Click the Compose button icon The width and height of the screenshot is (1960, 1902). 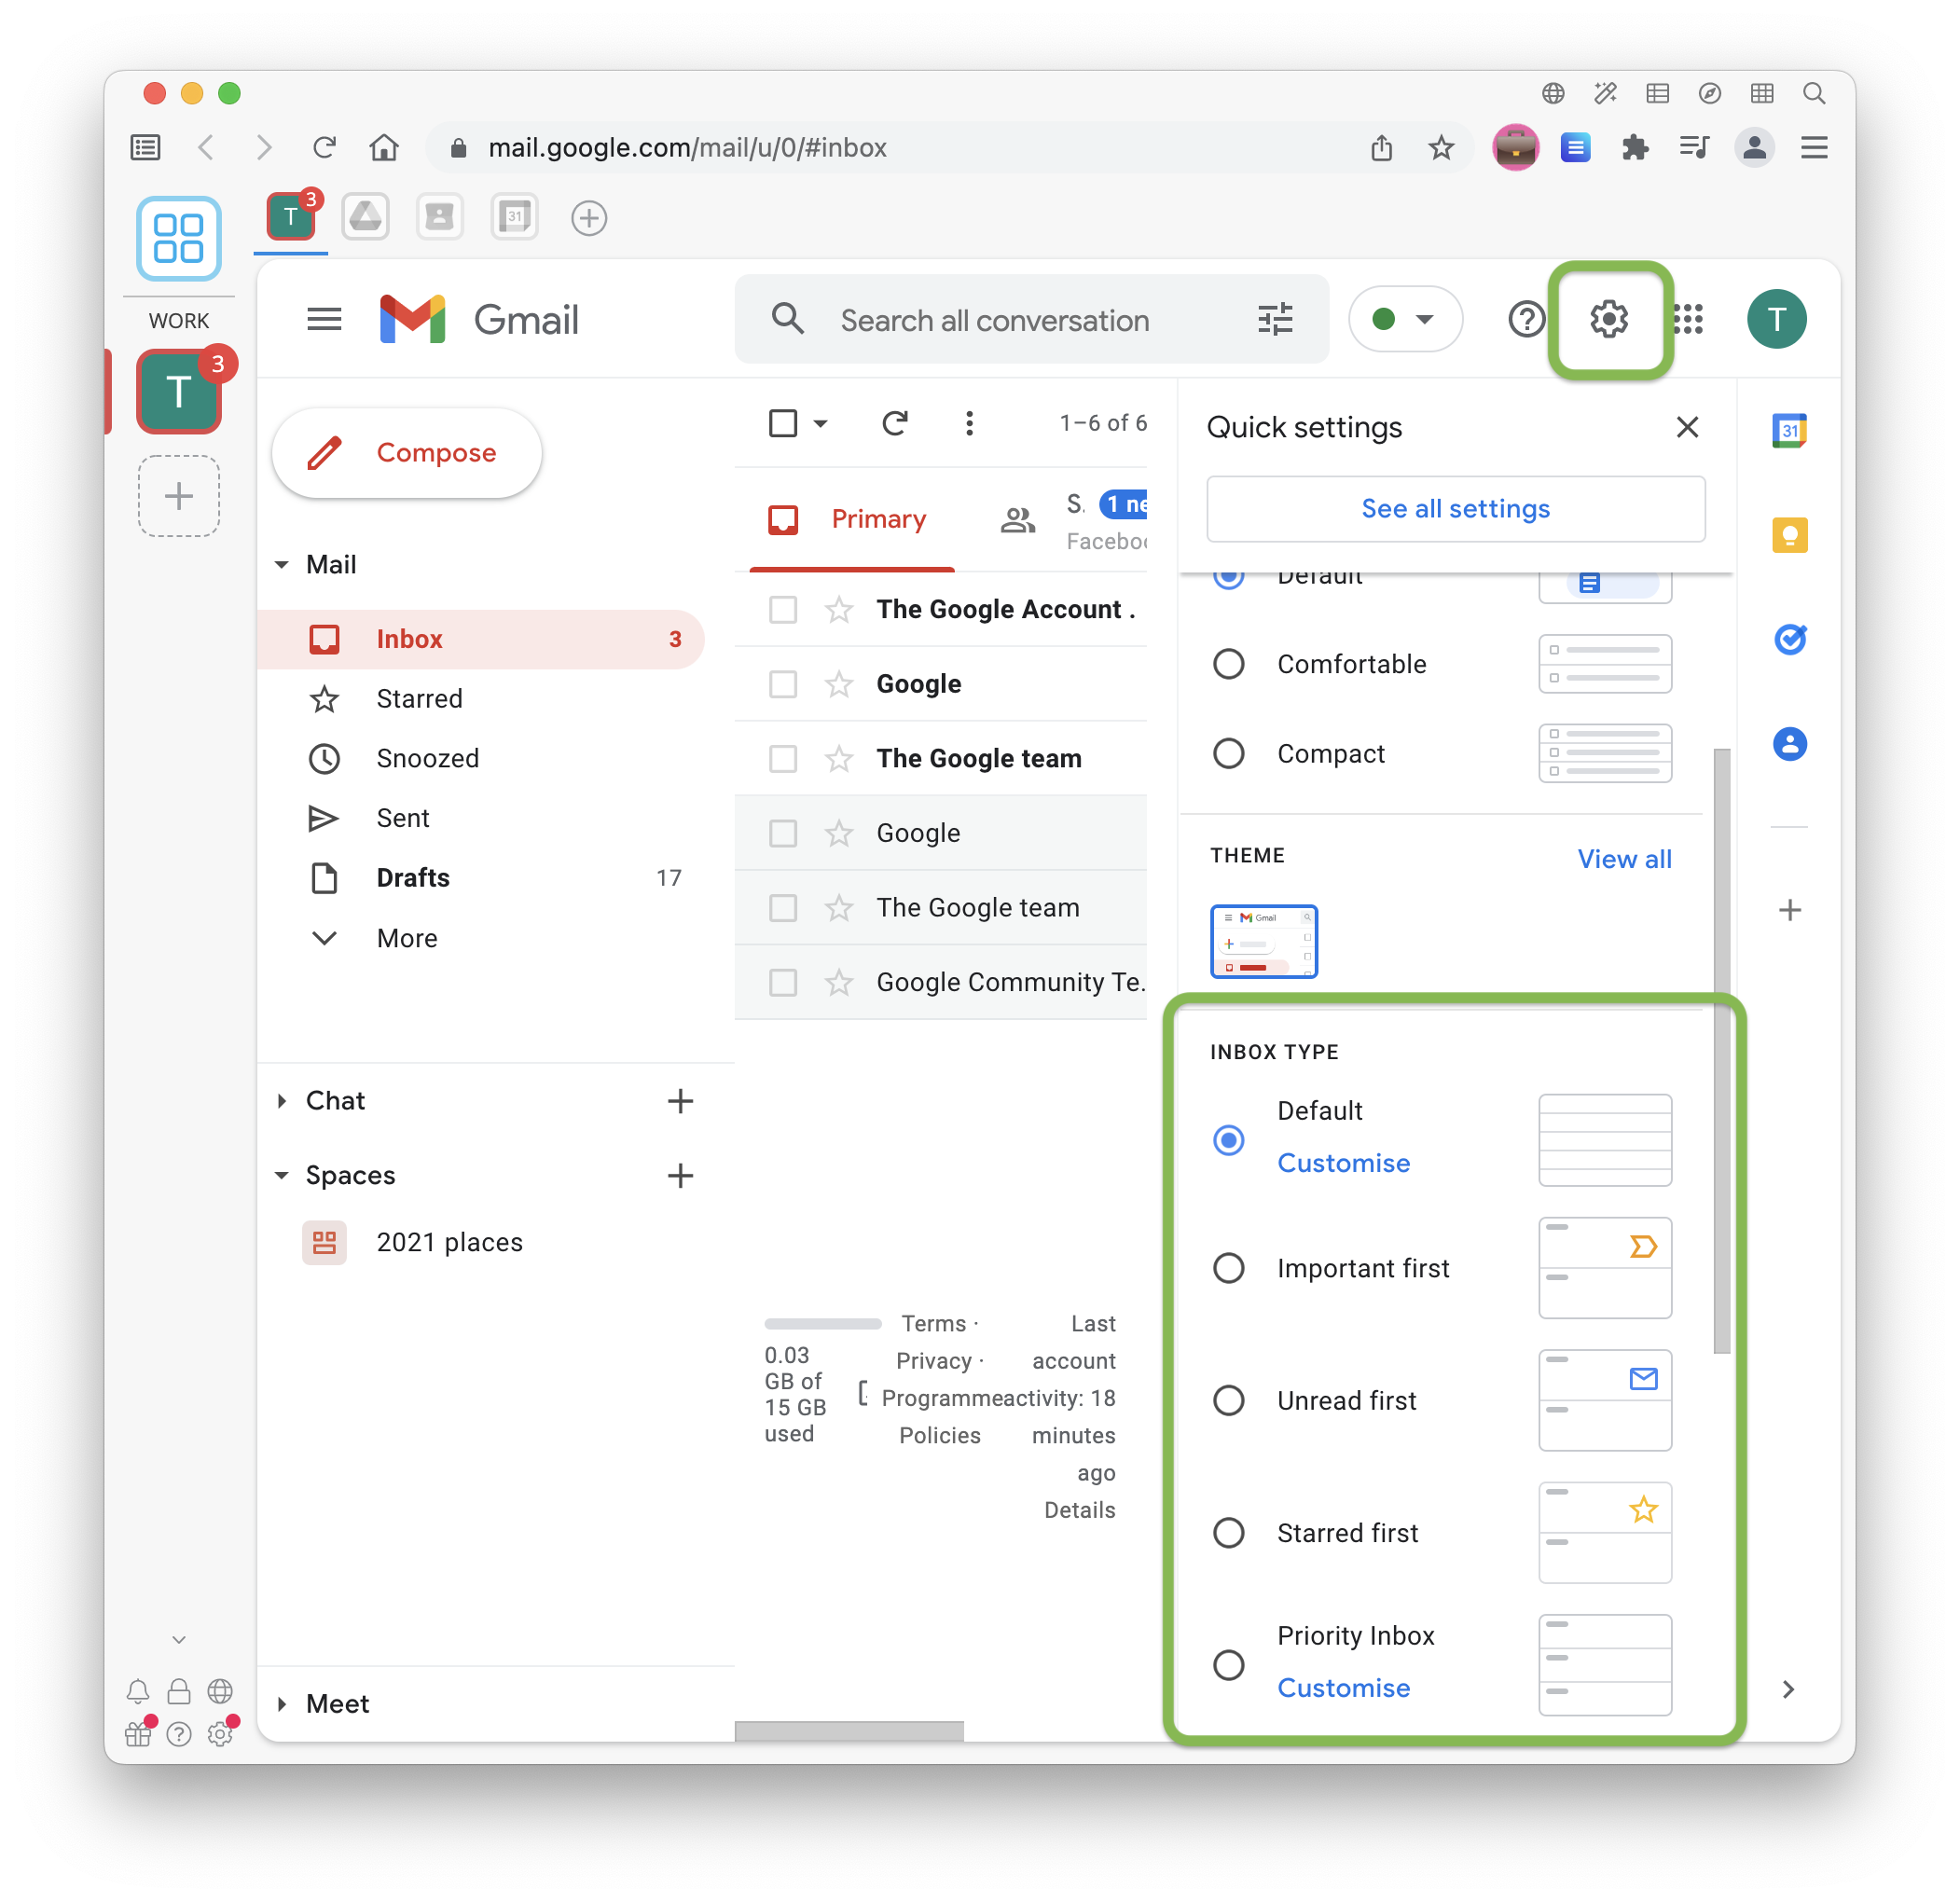[320, 451]
